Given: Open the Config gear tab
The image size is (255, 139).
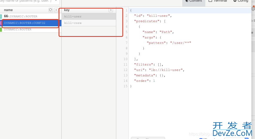Looking at the screenshot, I should pos(241,1).
